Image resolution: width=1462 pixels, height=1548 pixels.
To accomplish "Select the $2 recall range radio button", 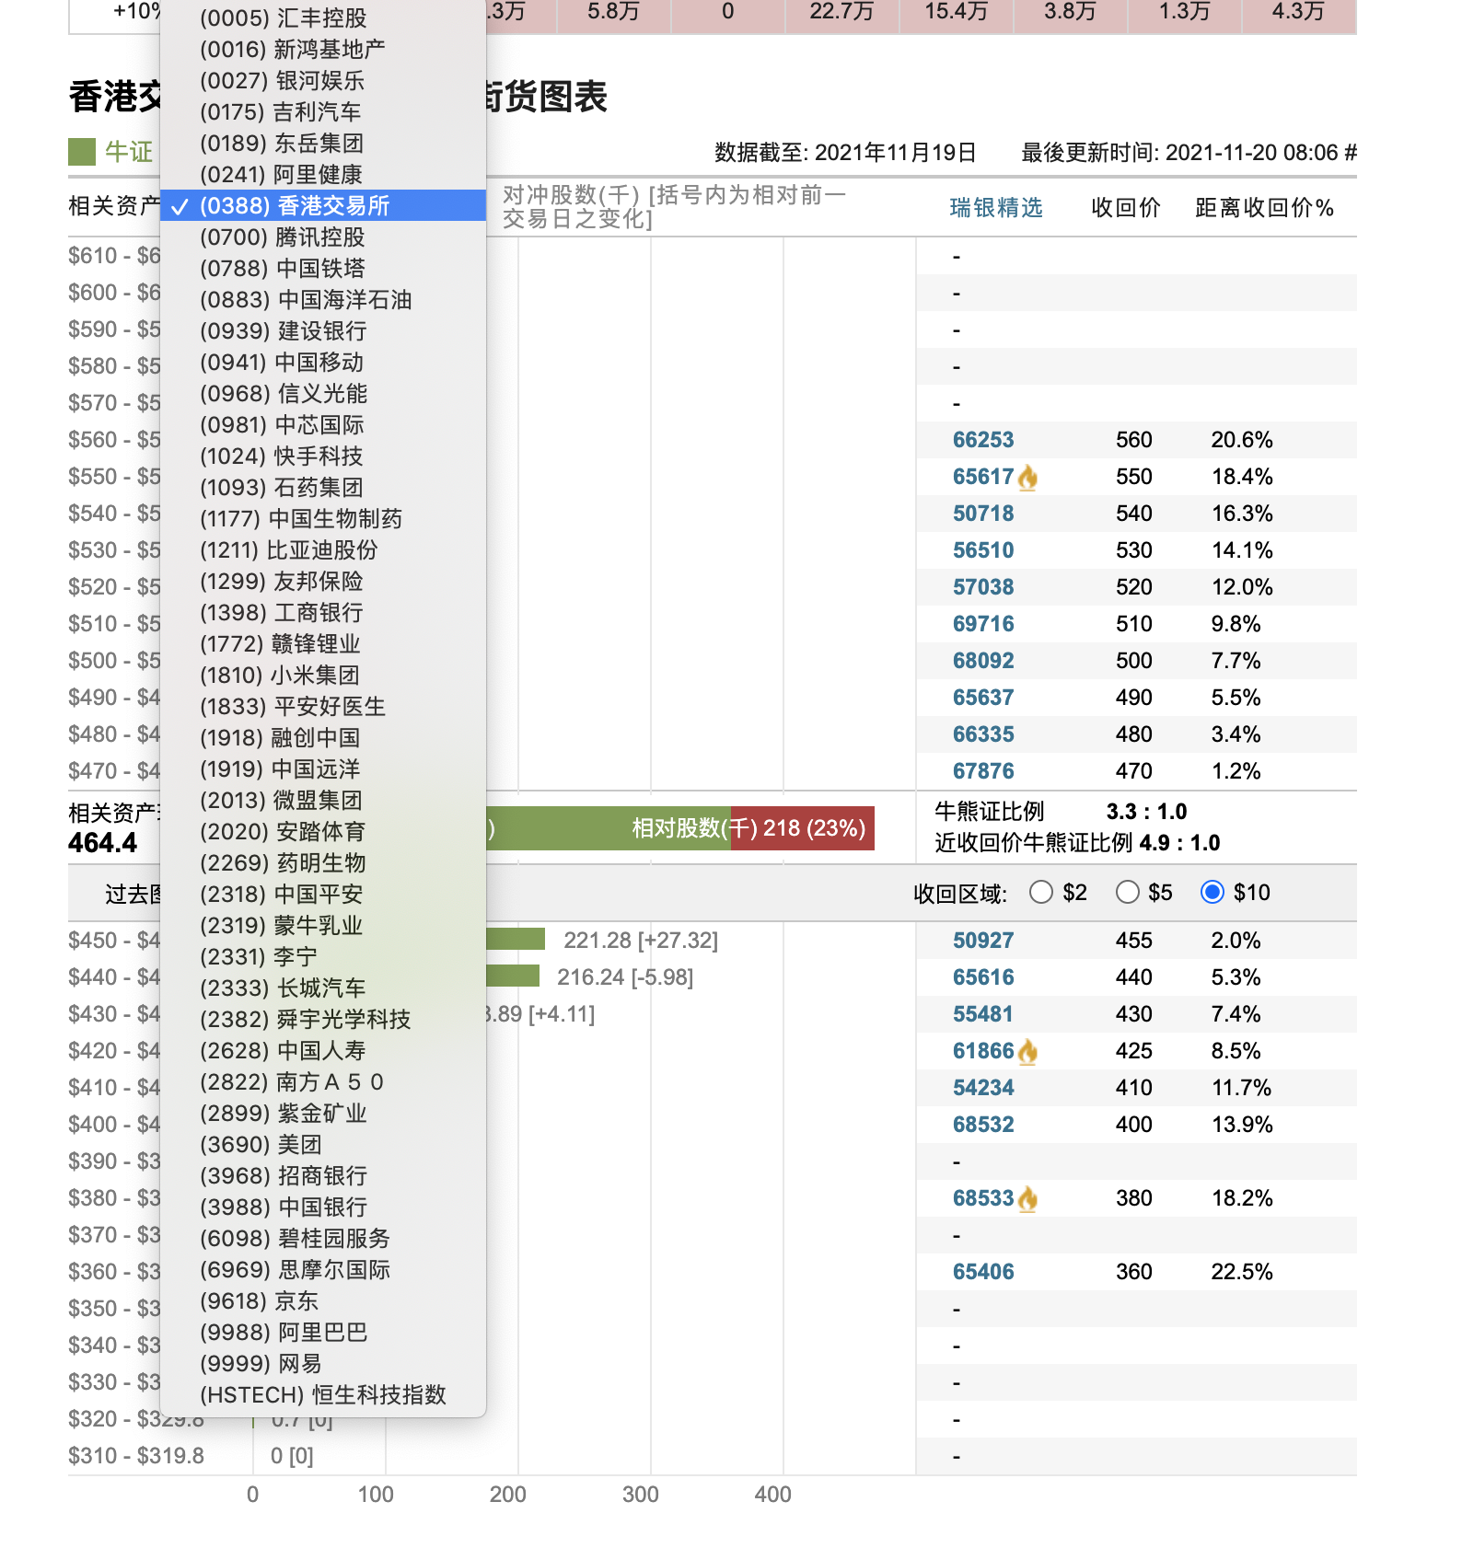I will (1041, 893).
